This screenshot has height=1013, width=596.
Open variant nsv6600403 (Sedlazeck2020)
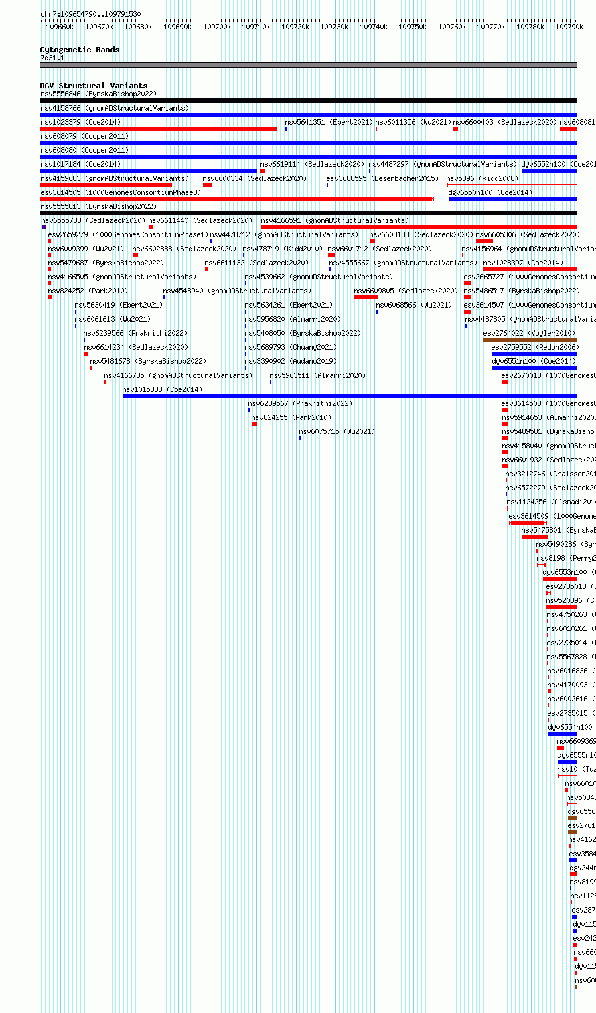pos(505,122)
